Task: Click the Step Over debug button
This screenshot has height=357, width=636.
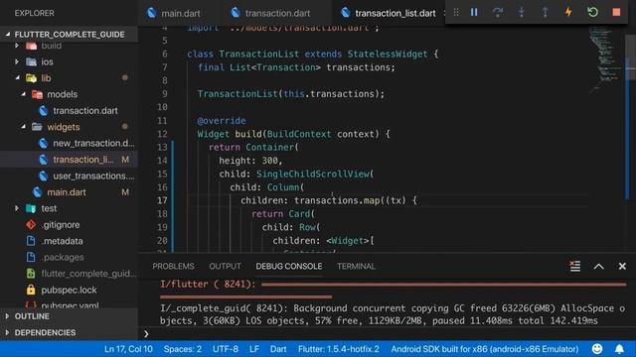Action: [498, 13]
